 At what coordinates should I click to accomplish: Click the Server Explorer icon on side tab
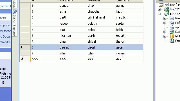point(15,12)
